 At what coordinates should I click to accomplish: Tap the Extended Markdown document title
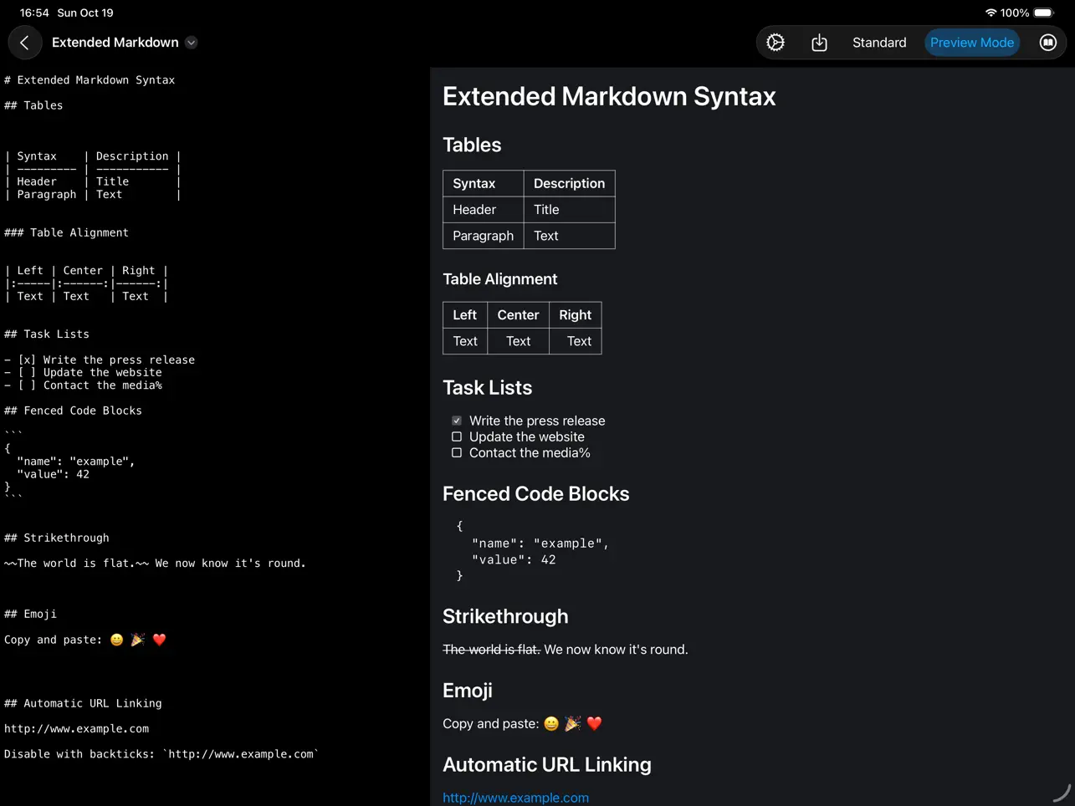115,43
